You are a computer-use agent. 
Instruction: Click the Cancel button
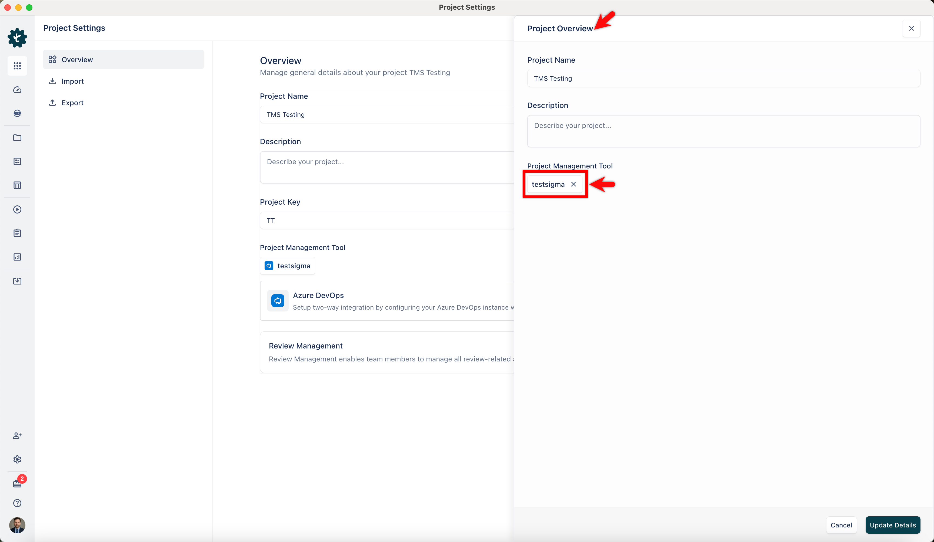pyautogui.click(x=841, y=525)
